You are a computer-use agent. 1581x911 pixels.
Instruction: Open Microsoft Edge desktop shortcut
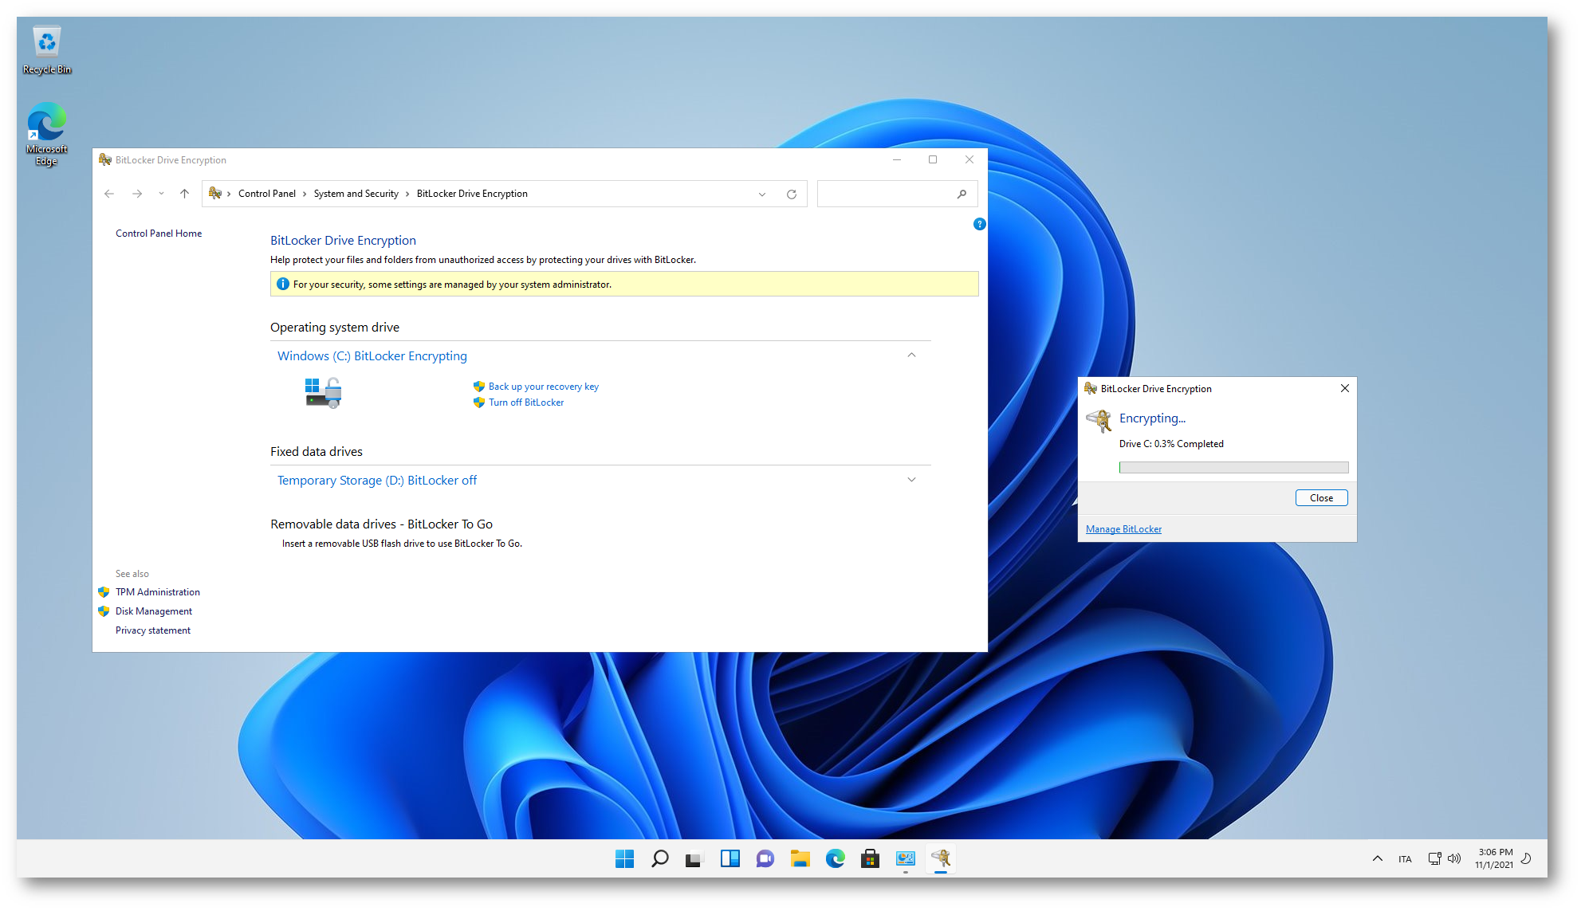[46, 133]
